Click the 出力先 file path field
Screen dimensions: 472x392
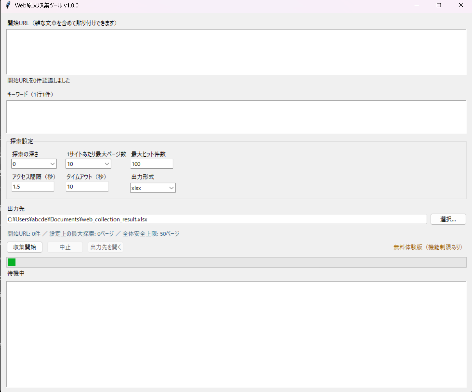(217, 219)
